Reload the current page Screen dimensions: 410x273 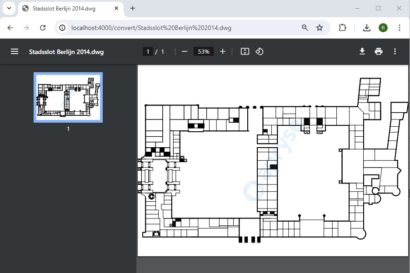43,28
